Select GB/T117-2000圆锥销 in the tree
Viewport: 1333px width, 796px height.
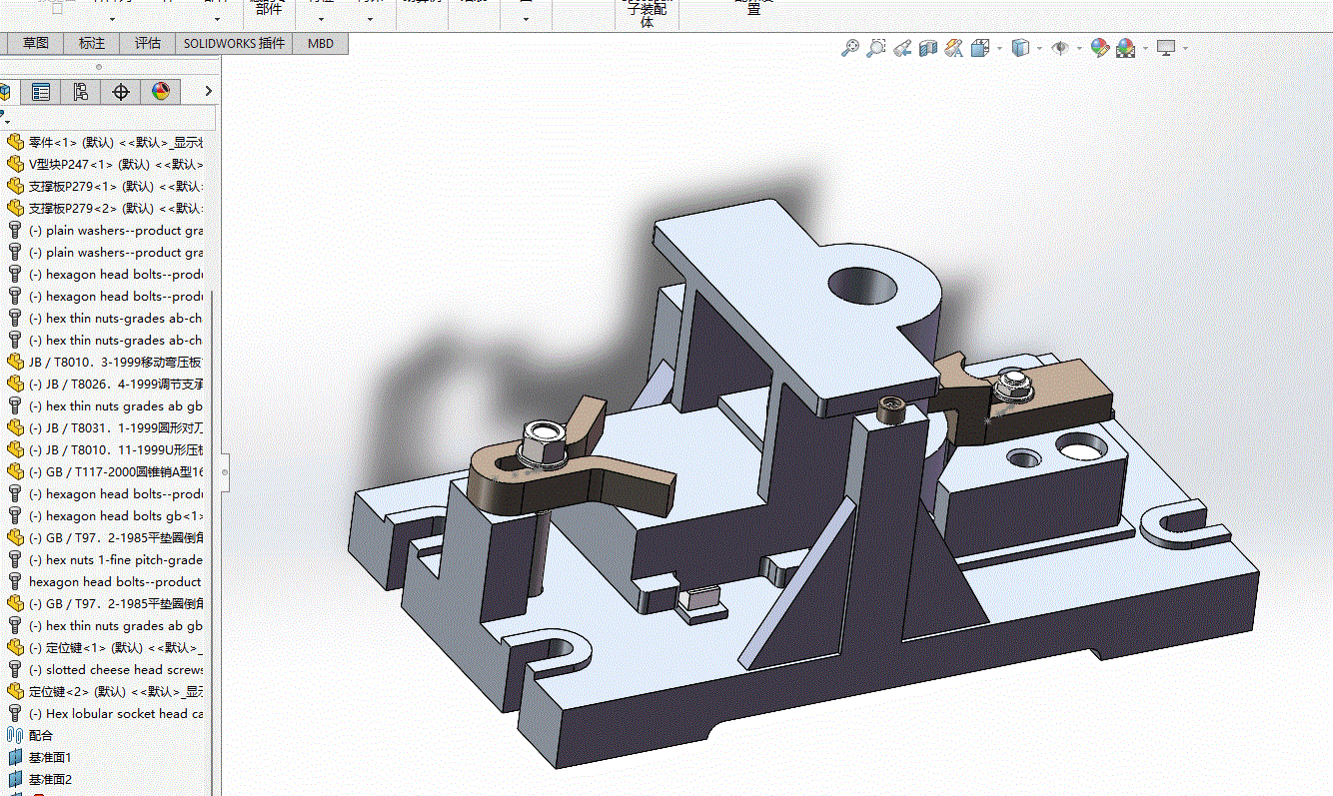[x=105, y=471]
